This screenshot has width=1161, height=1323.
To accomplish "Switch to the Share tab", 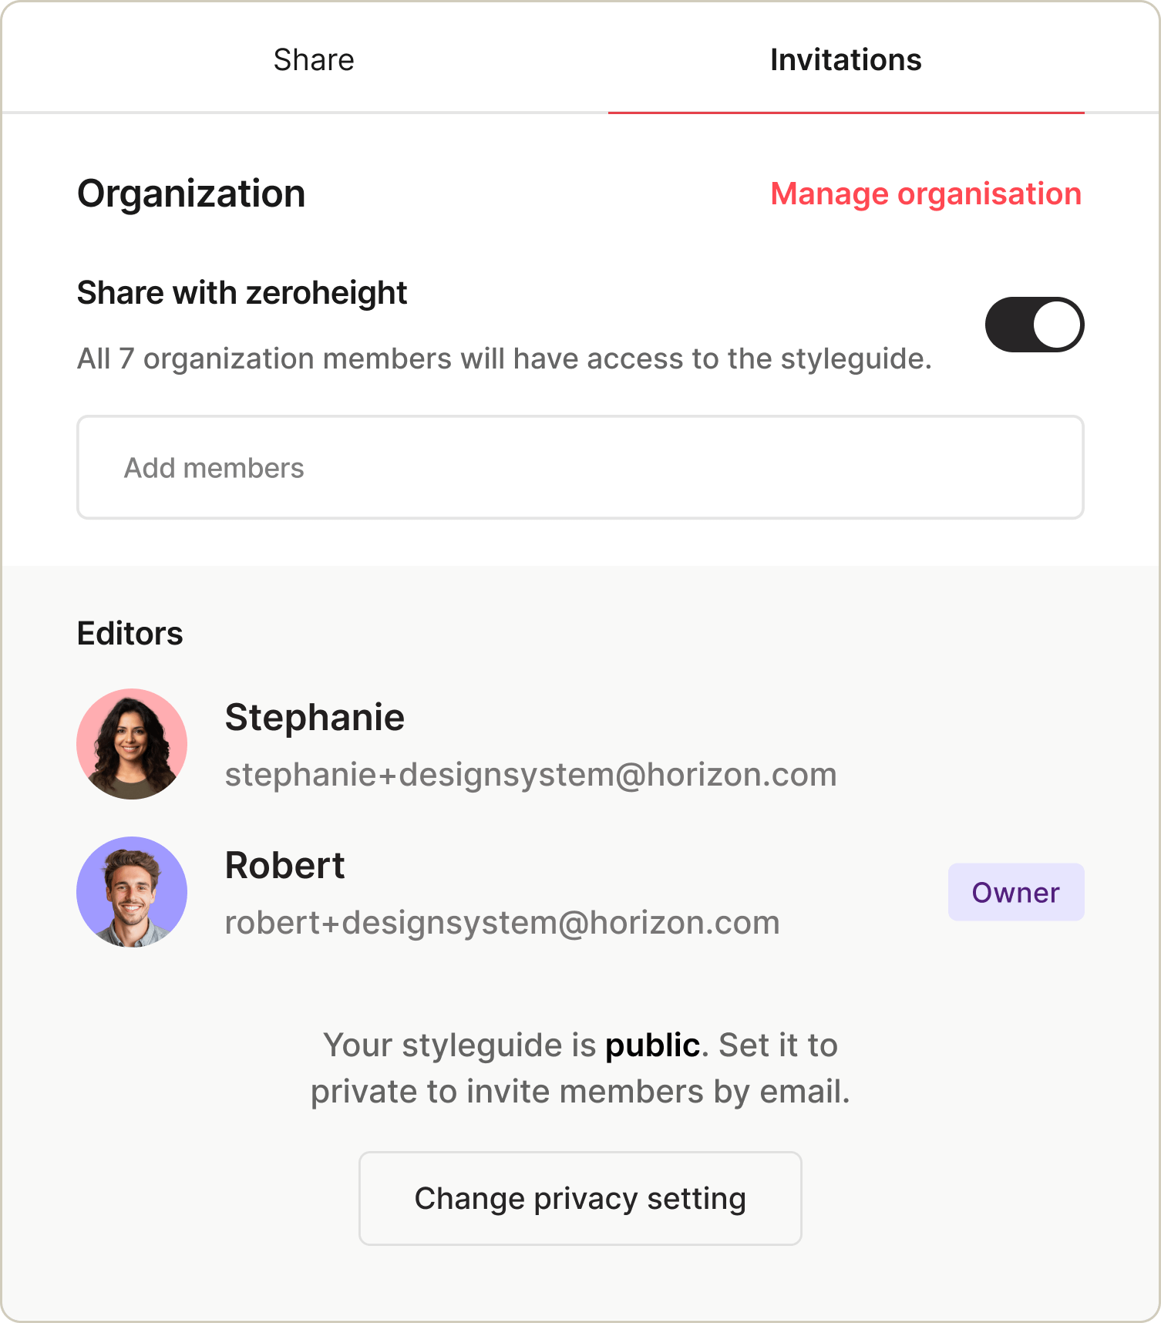I will [x=314, y=60].
